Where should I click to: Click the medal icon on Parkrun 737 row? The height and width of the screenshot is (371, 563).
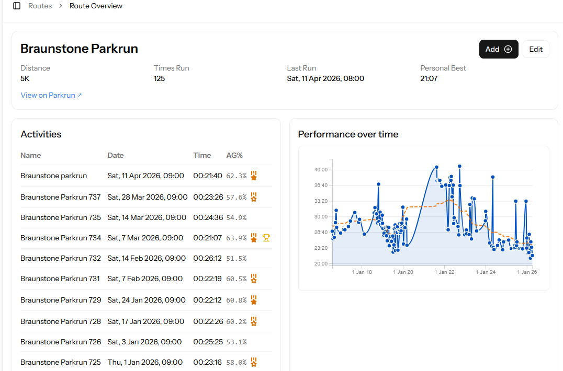pyautogui.click(x=254, y=197)
